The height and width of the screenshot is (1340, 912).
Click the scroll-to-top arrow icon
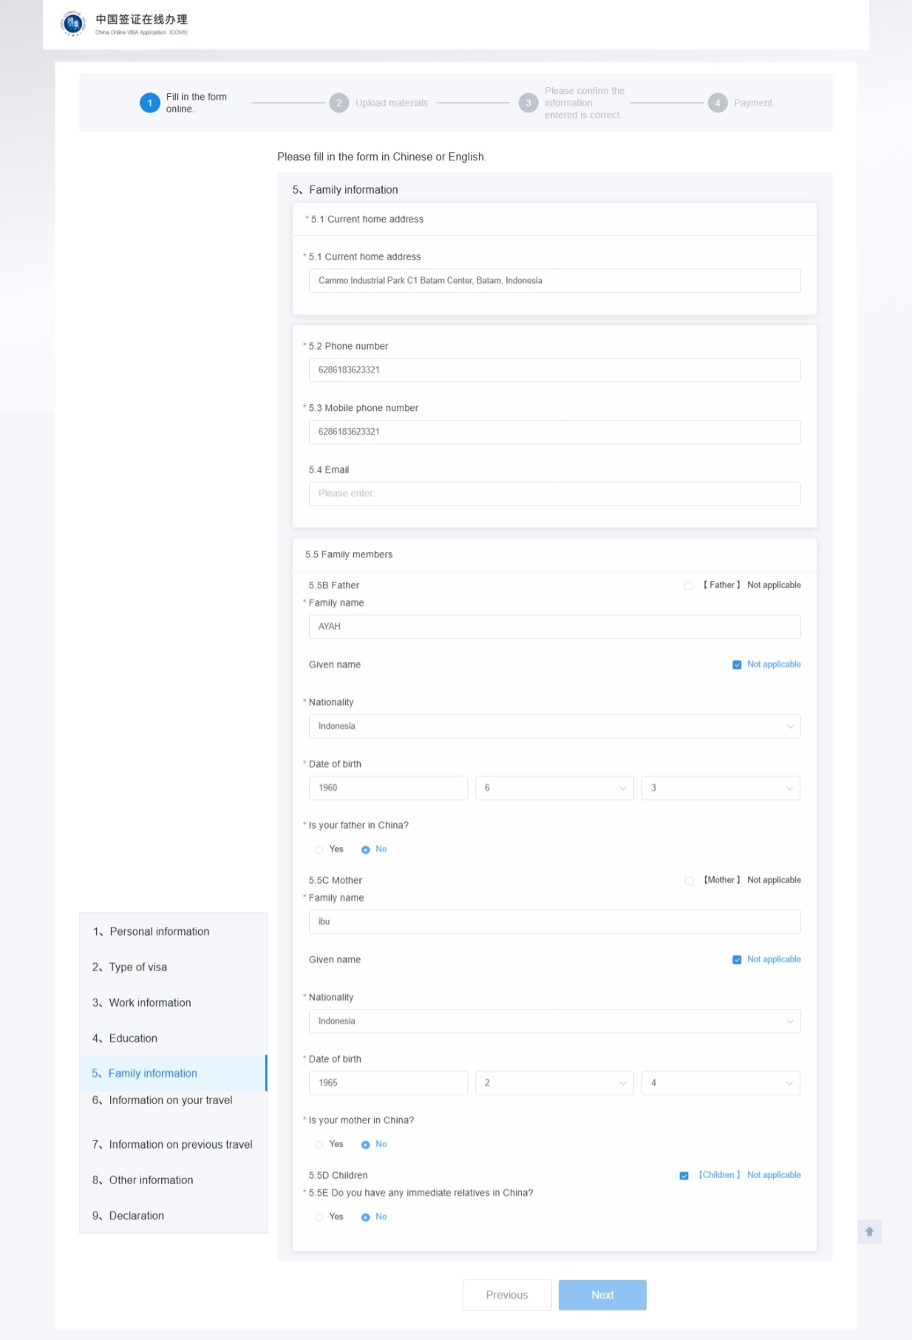tap(869, 1231)
